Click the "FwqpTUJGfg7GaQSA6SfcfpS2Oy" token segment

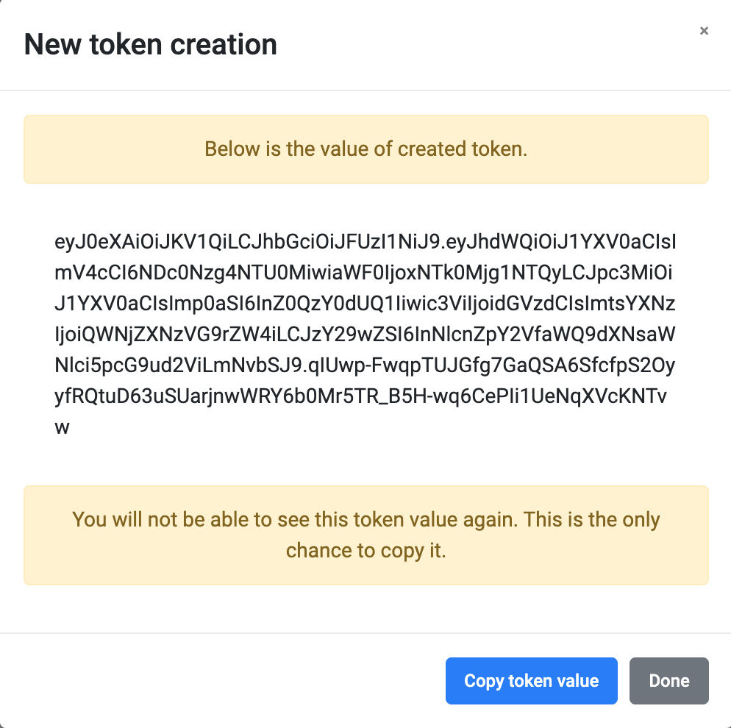[x=543, y=365]
